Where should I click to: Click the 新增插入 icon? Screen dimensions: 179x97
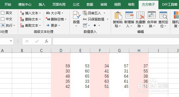coord(129,15)
